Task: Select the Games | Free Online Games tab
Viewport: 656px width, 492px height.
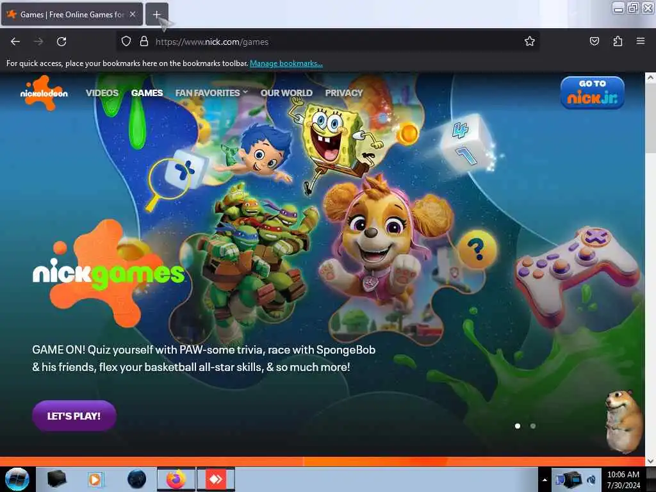Action: [72, 14]
